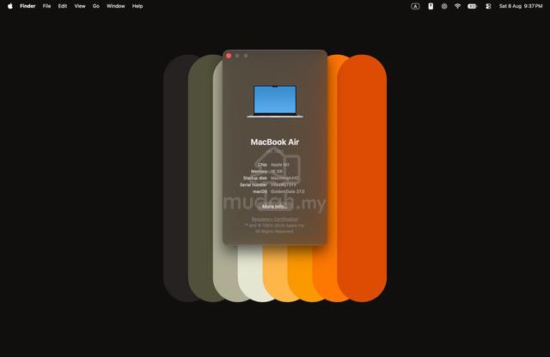Open the Edit menu
Screen dimensions: 550x357
click(x=63, y=6)
